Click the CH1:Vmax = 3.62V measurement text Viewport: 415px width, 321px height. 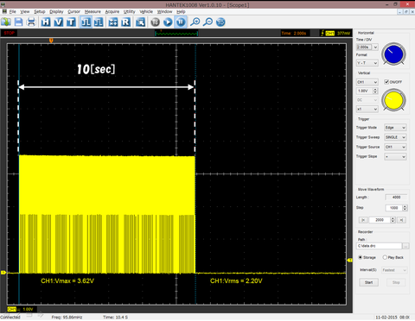[x=67, y=280]
